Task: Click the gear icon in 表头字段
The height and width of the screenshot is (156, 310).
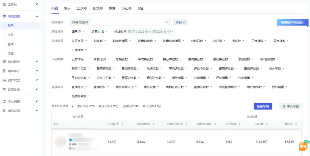Action: (x=284, y=106)
